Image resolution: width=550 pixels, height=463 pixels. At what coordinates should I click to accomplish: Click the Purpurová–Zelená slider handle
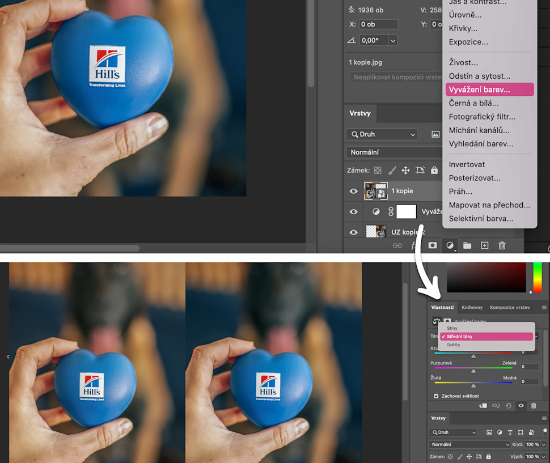(x=473, y=371)
